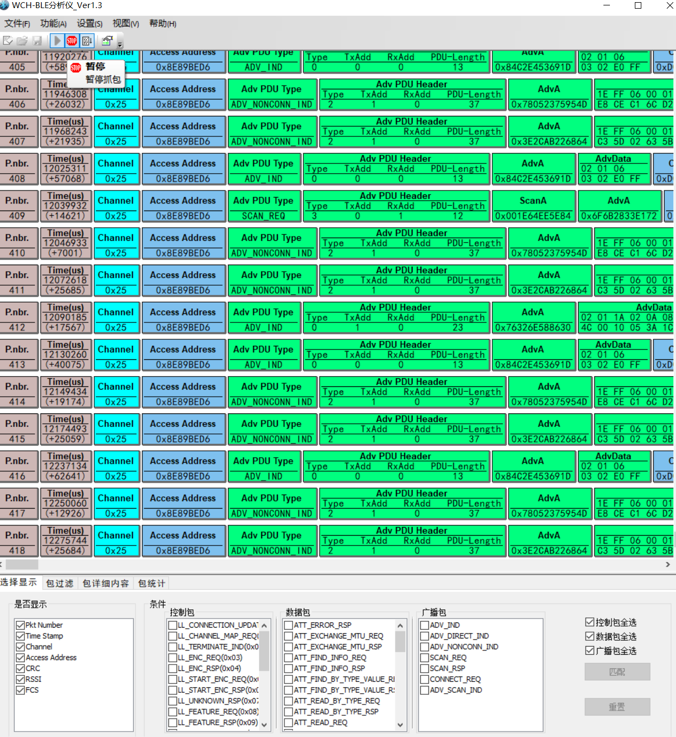The width and height of the screenshot is (676, 737).
Task: Switch to the 包统计 tab
Action: coord(151,583)
